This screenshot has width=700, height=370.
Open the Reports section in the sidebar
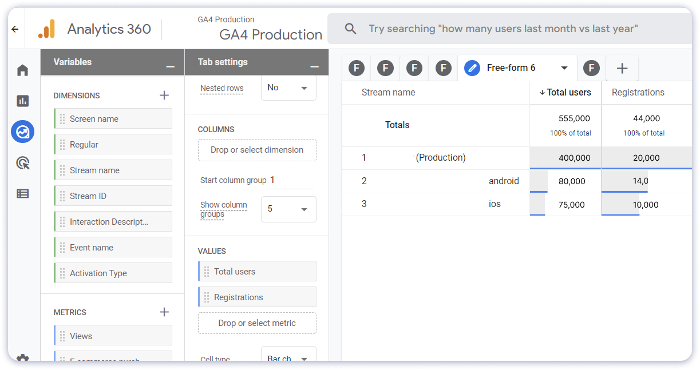tap(22, 100)
